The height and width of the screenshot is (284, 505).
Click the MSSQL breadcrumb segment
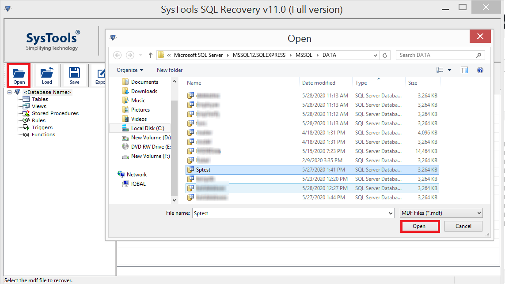click(x=304, y=55)
